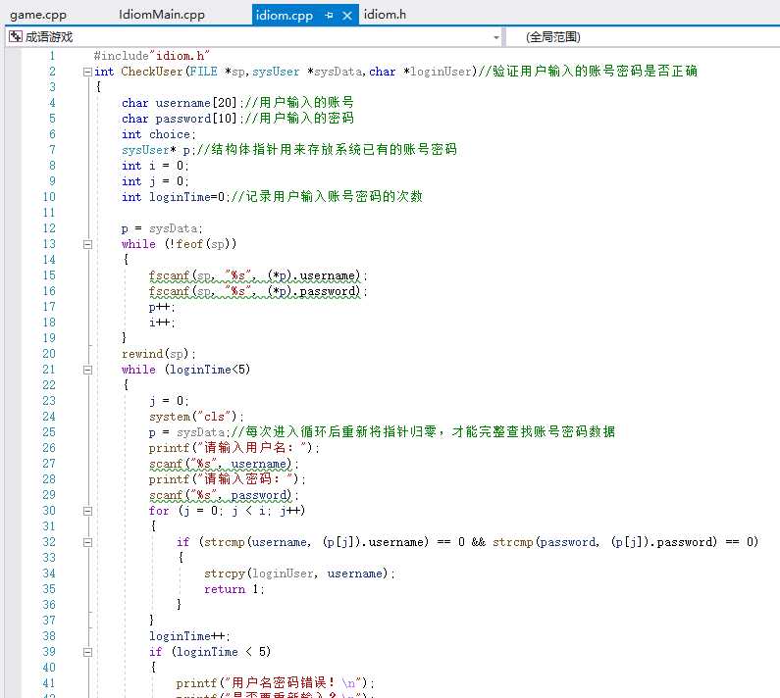
Task: Close the idiom.cpp tab
Action: pos(347,16)
